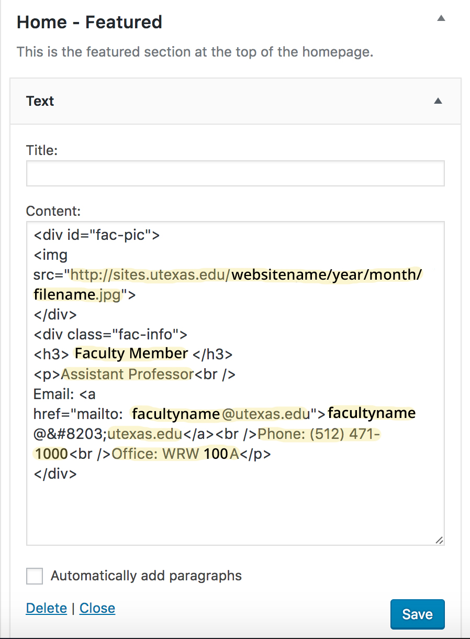Click the sites.utexas.edu image URL text

151,274
